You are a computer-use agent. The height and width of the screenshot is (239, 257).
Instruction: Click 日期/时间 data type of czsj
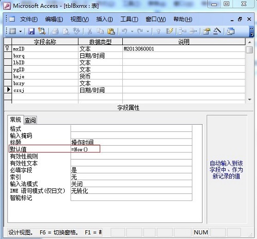pyautogui.click(x=100, y=90)
